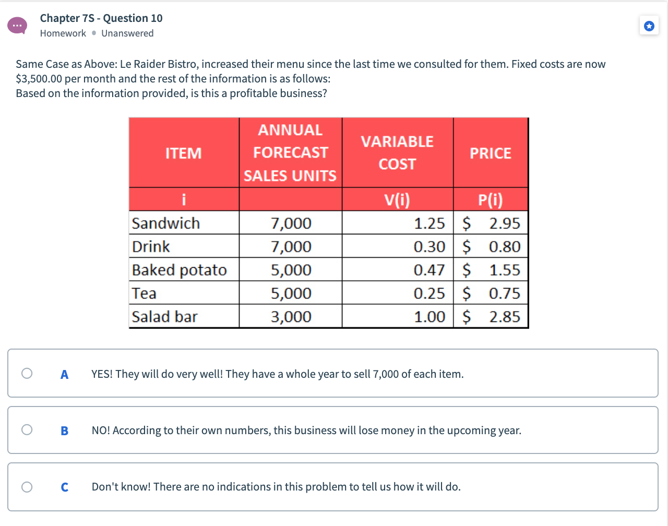Click the "Sandwich" item cell
The image size is (668, 526).
[184, 223]
